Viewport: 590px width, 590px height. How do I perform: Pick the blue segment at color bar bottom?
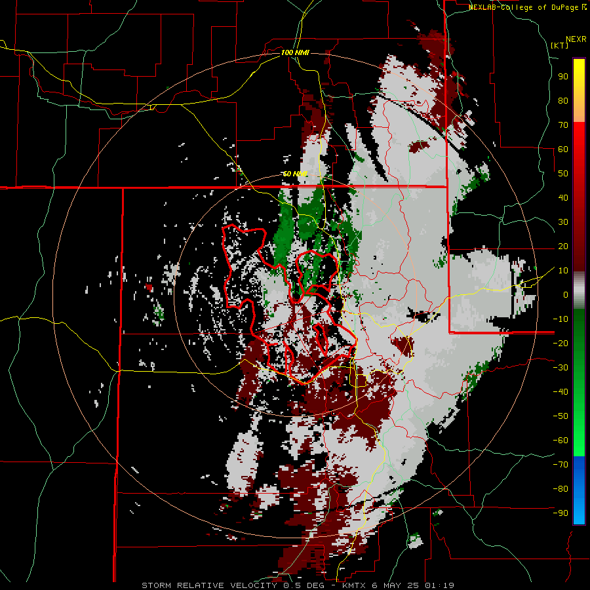pyautogui.click(x=579, y=490)
